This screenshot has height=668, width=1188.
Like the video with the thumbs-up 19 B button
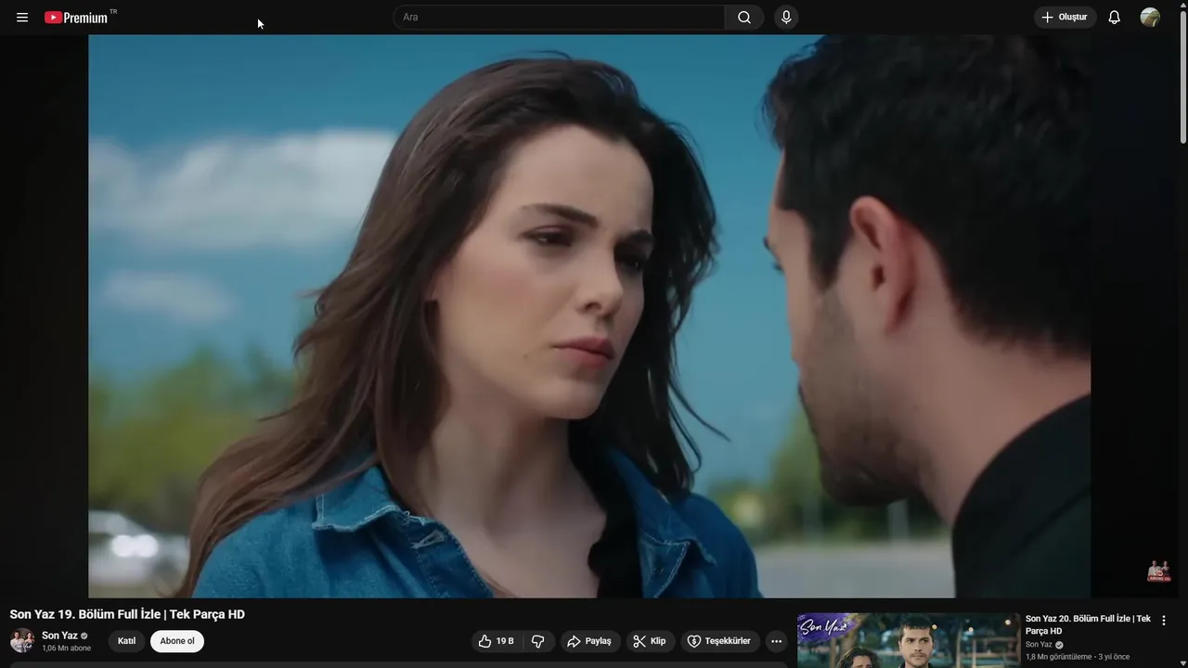tap(497, 641)
